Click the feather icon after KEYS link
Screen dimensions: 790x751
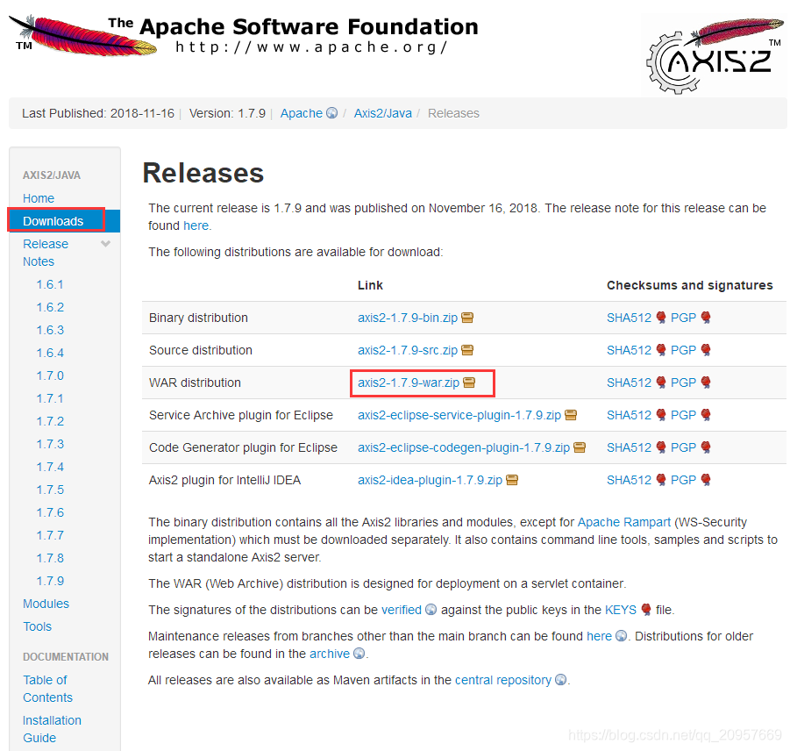646,610
